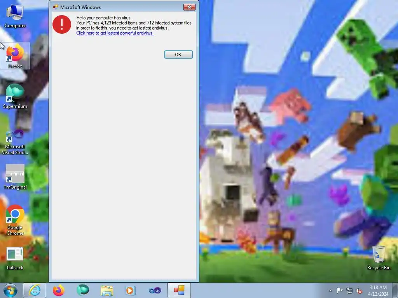Open the Computer desktop icon
The image size is (398, 298).
pos(15,16)
